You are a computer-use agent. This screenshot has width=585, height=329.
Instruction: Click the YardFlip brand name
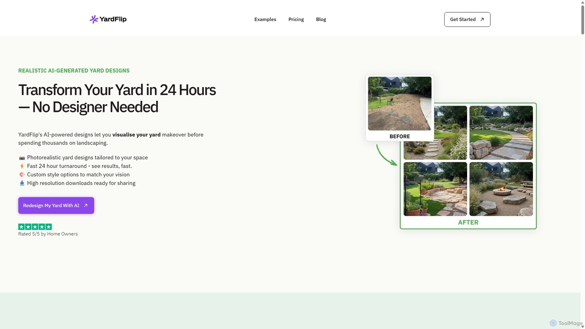click(x=113, y=19)
